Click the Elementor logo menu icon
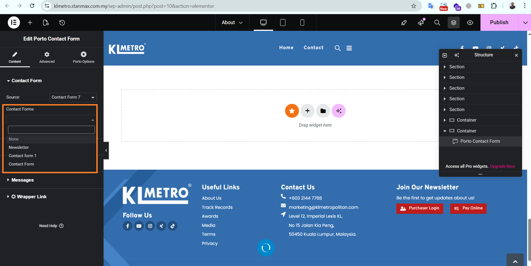This screenshot has width=531, height=266. pos(14,22)
